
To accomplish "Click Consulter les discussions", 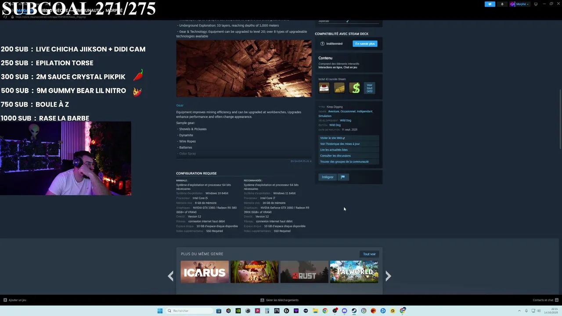I will tap(349, 155).
